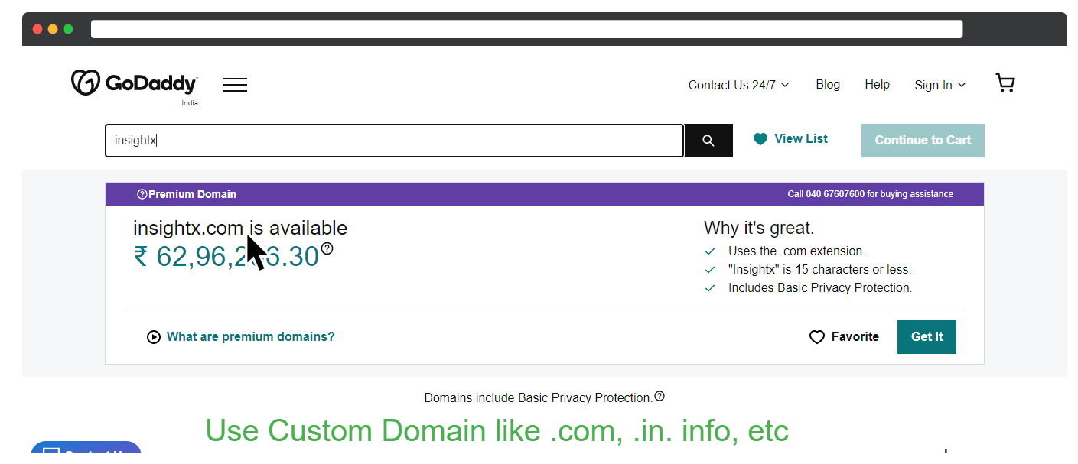The width and height of the screenshot is (1078, 464).
Task: Click the green maximize window button
Action: point(68,29)
